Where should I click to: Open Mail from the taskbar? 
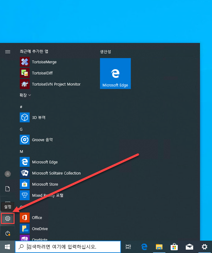pos(189,247)
